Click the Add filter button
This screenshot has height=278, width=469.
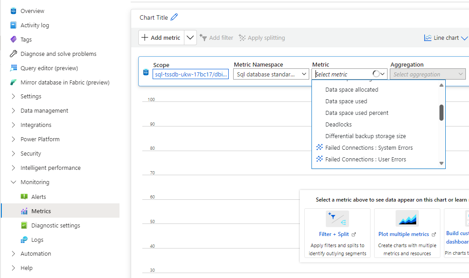click(216, 38)
